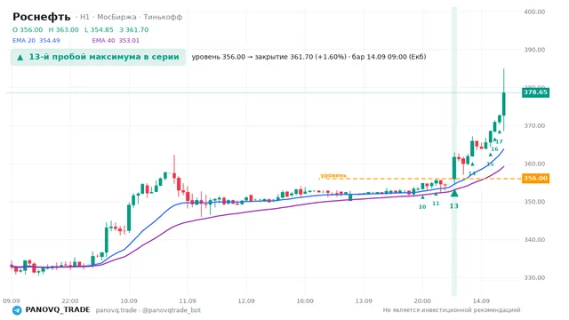Click the 'Не является инвестиционной рекомендацией' disclaimer
This screenshot has height=320, width=569.
click(452, 310)
